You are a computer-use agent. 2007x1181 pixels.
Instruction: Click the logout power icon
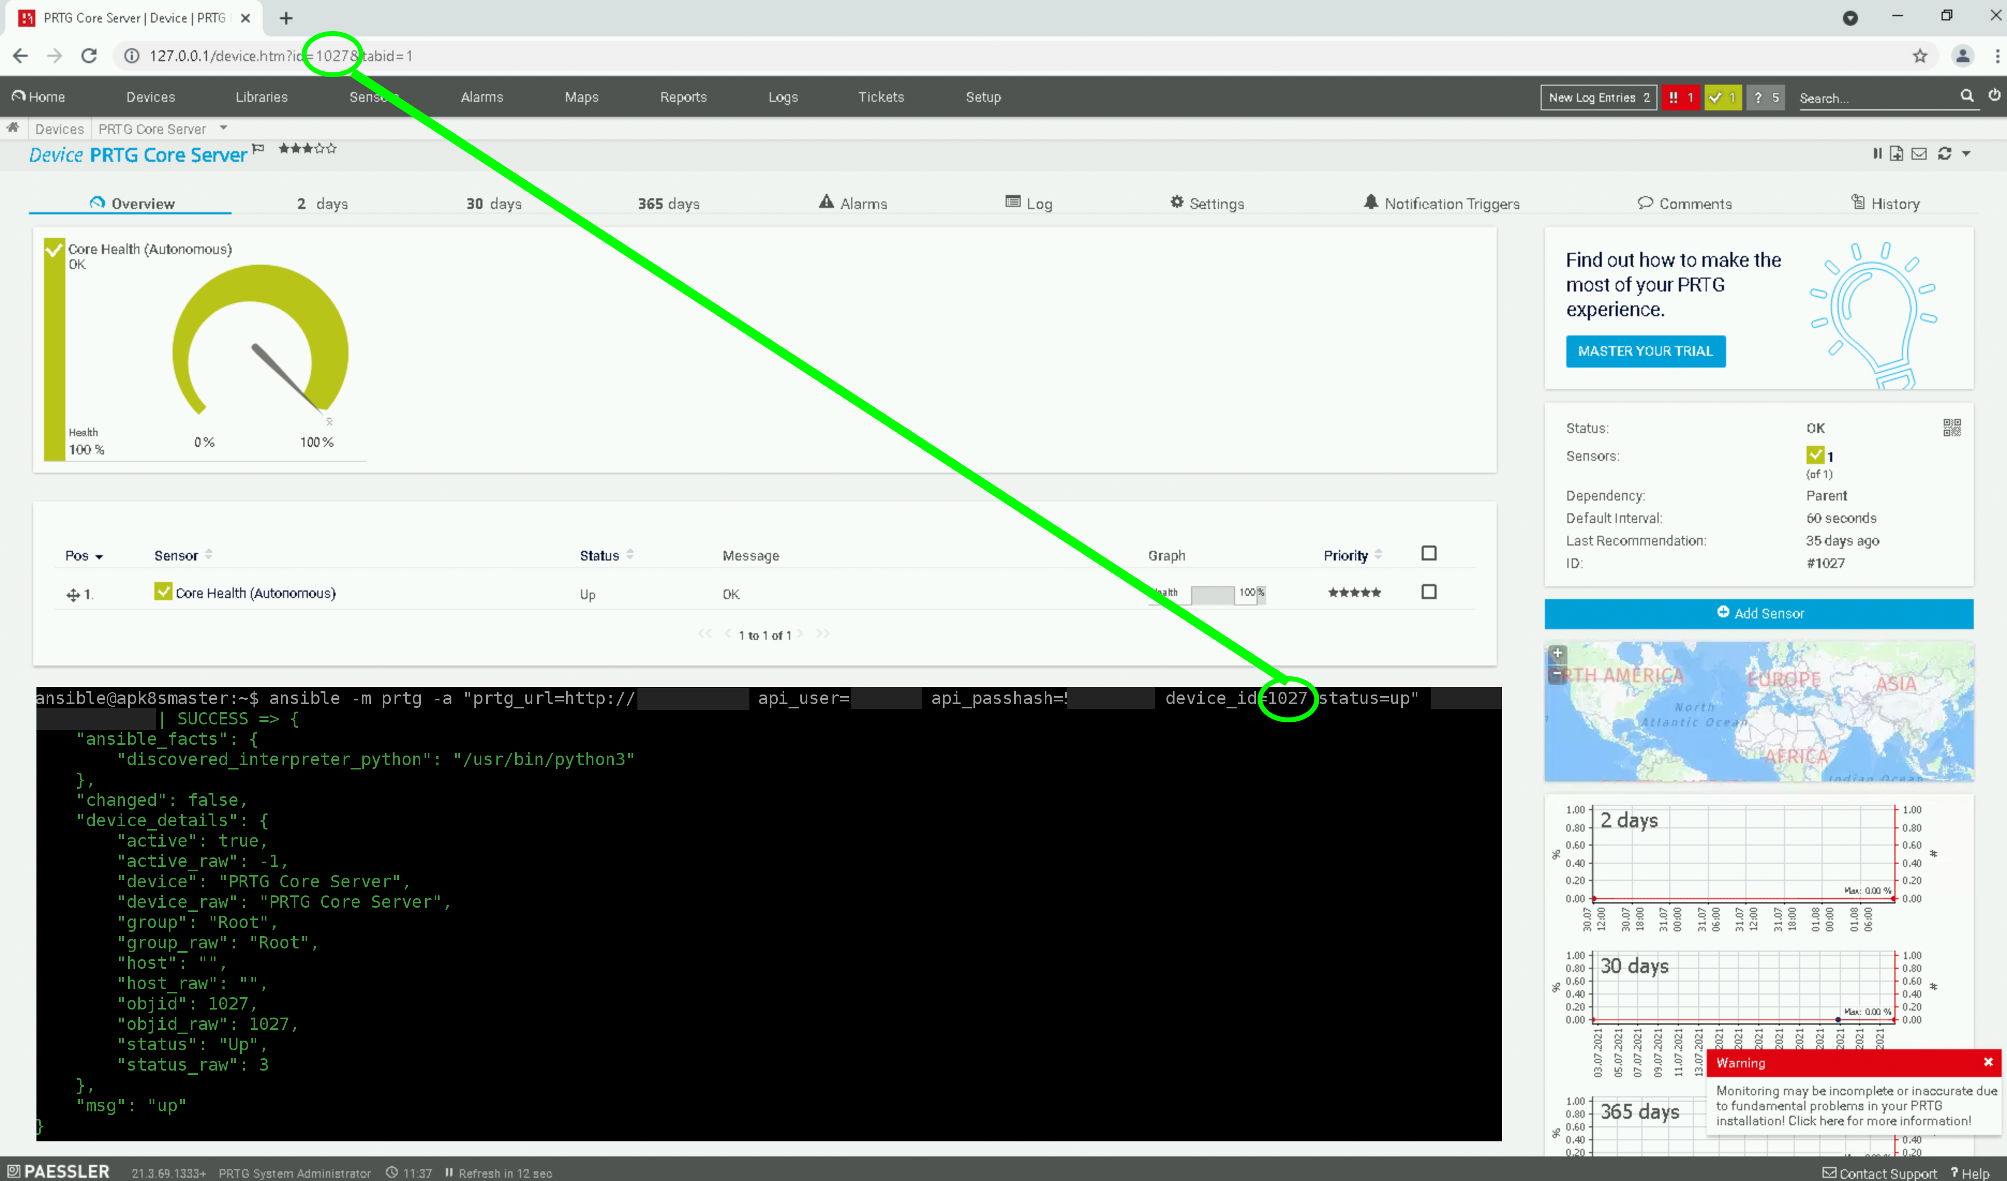pyautogui.click(x=1994, y=95)
